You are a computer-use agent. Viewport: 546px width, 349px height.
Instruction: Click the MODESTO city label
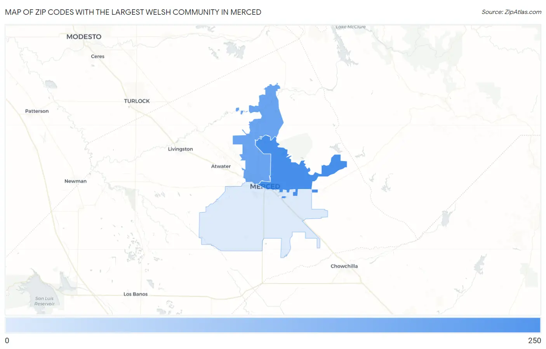(84, 36)
